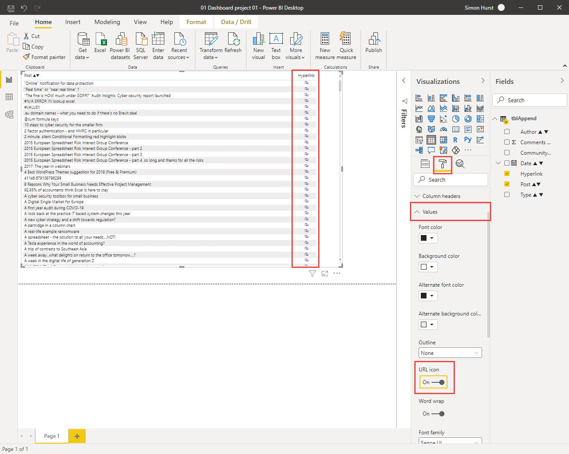
Task: Click the New measure icon
Action: click(325, 45)
